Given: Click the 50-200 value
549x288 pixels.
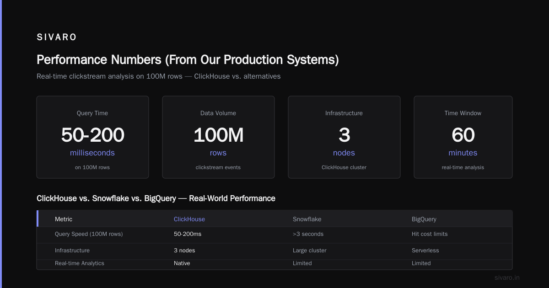Looking at the screenshot, I should 92,135.
